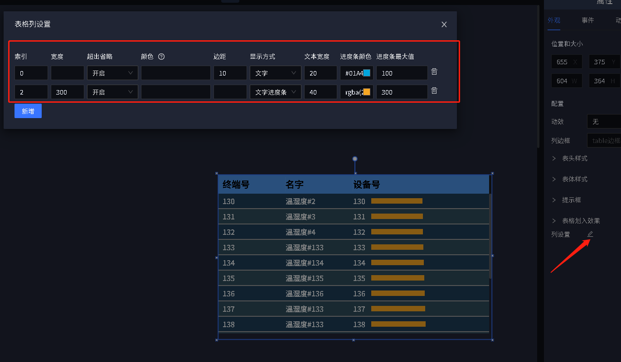The width and height of the screenshot is (621, 362).
Task: Click the blue progress bar color swatch
Action: tap(367, 73)
